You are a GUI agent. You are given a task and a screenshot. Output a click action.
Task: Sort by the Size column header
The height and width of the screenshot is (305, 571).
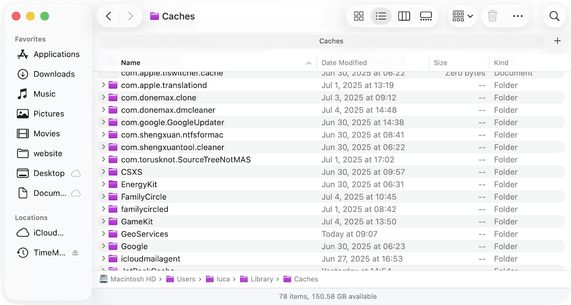tap(440, 63)
